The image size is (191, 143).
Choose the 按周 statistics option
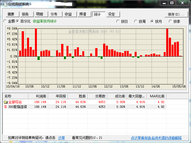136,21
